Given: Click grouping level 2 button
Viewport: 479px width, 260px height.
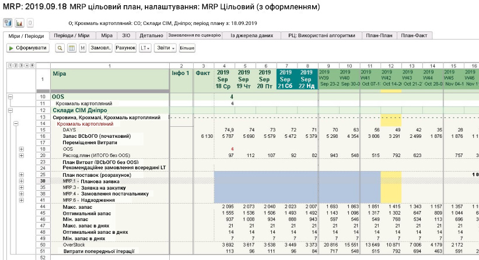Looking at the screenshot, I should point(16,66).
